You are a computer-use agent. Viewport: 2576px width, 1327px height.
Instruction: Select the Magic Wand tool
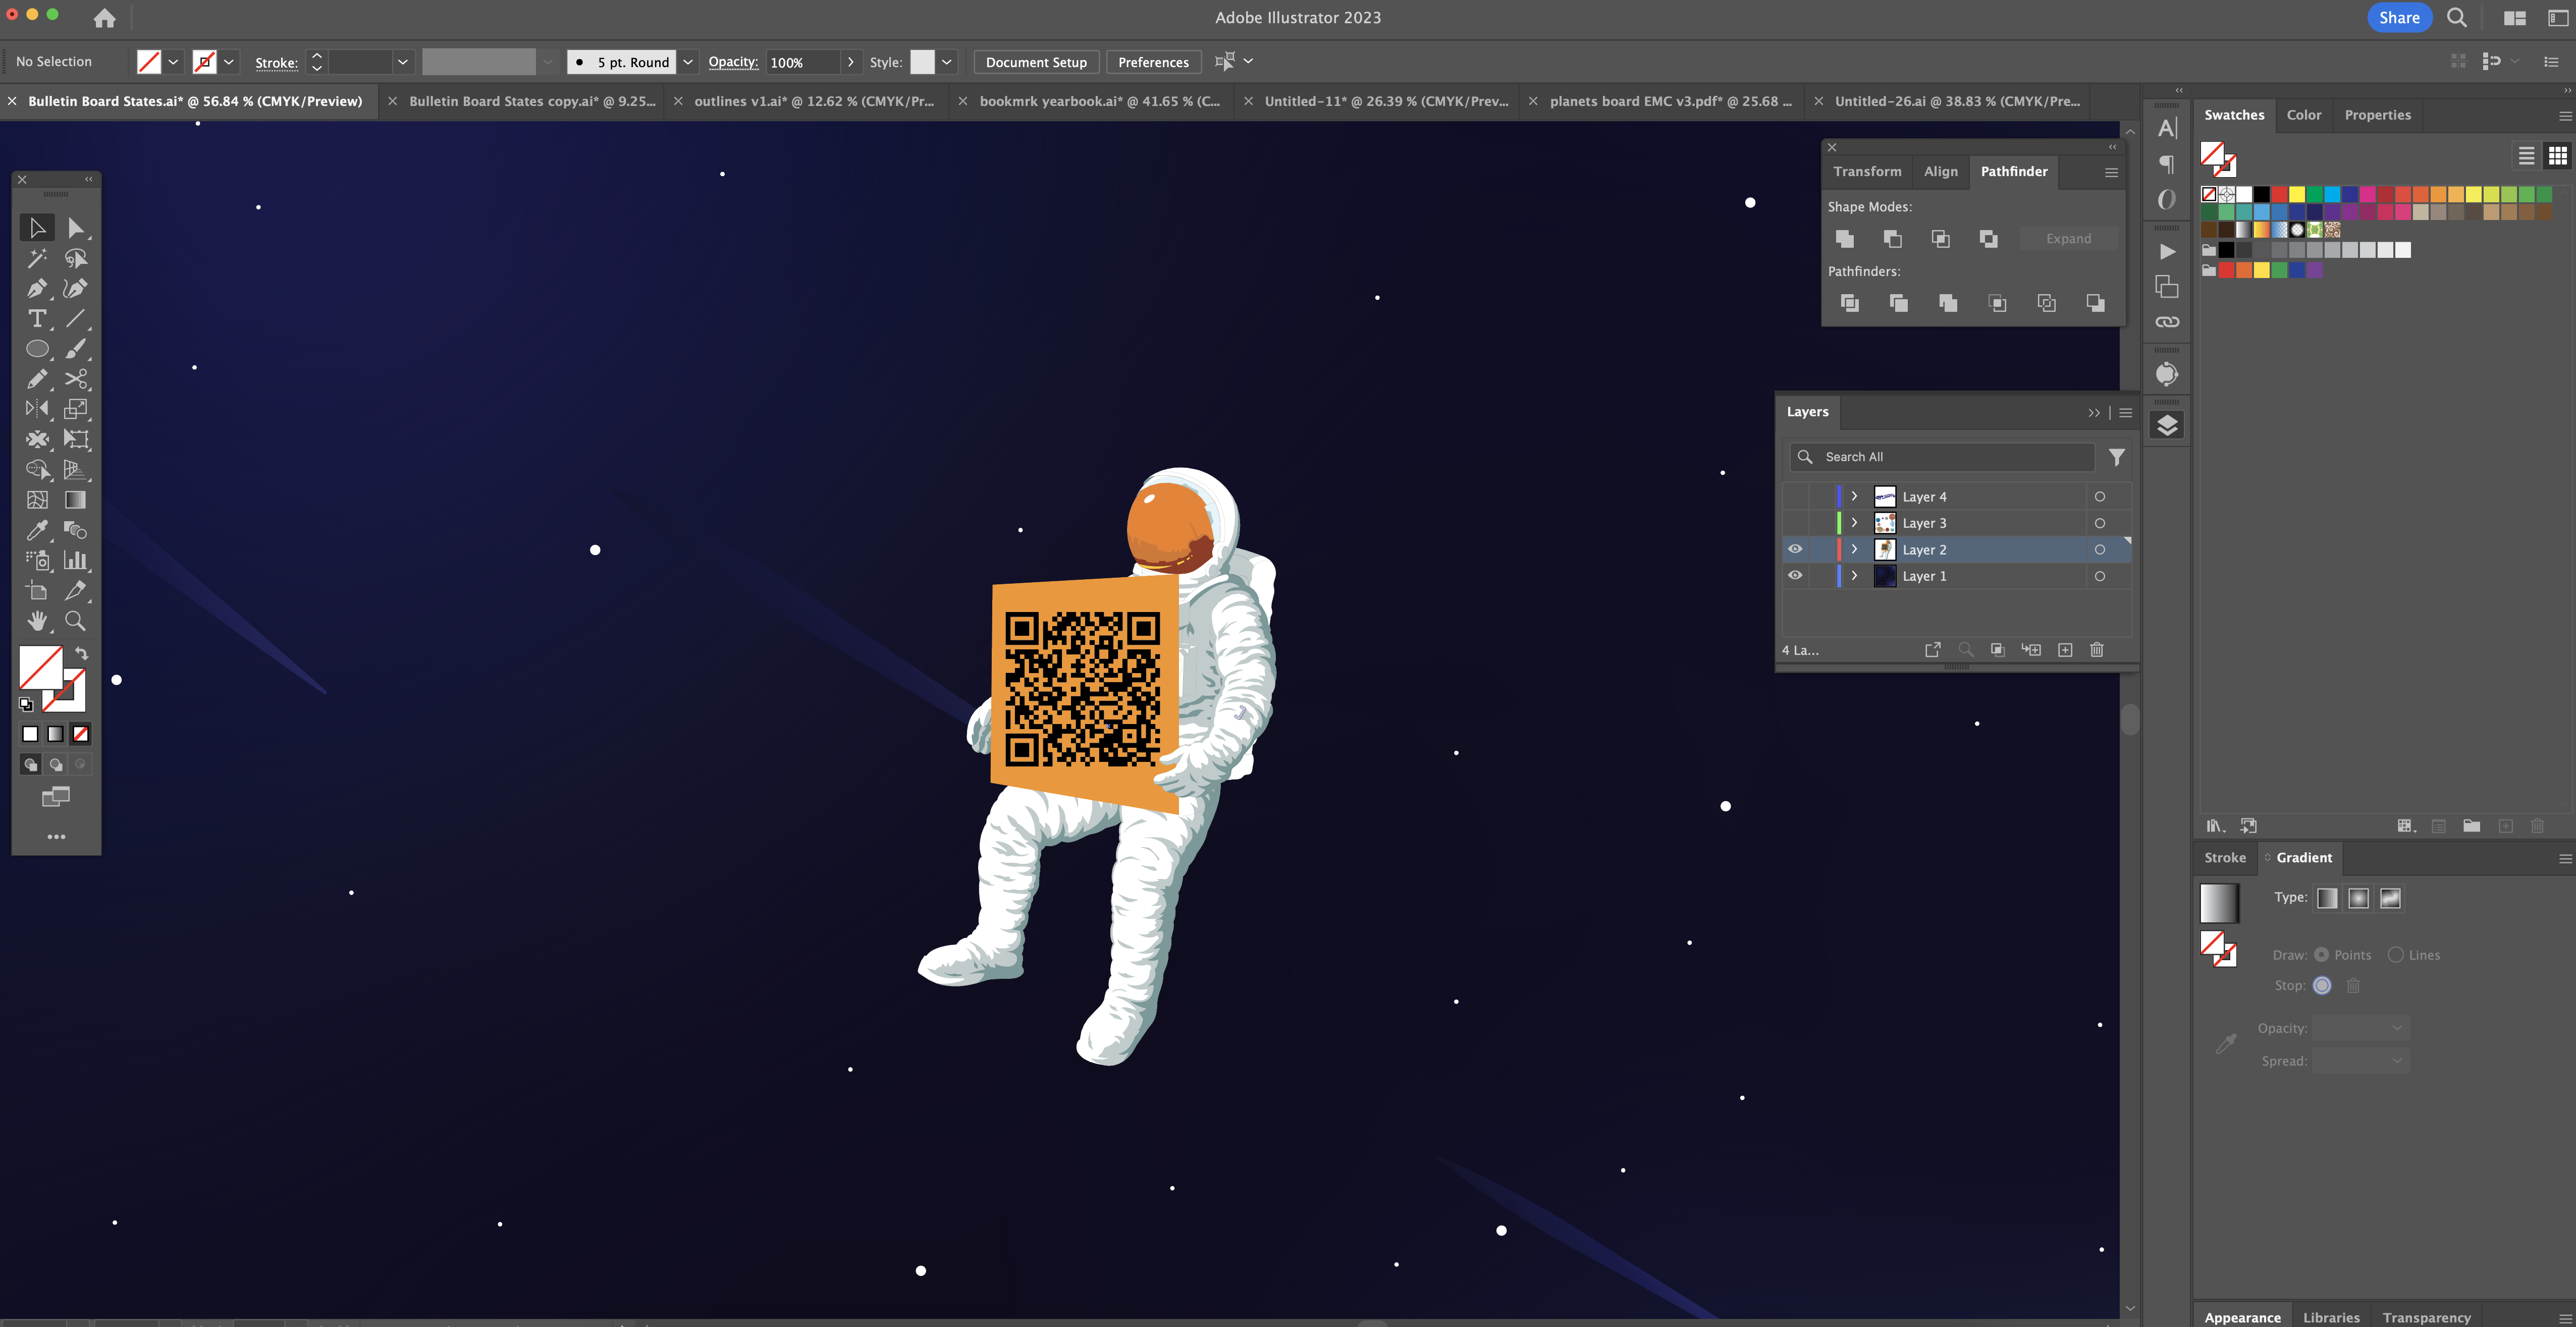(x=37, y=259)
